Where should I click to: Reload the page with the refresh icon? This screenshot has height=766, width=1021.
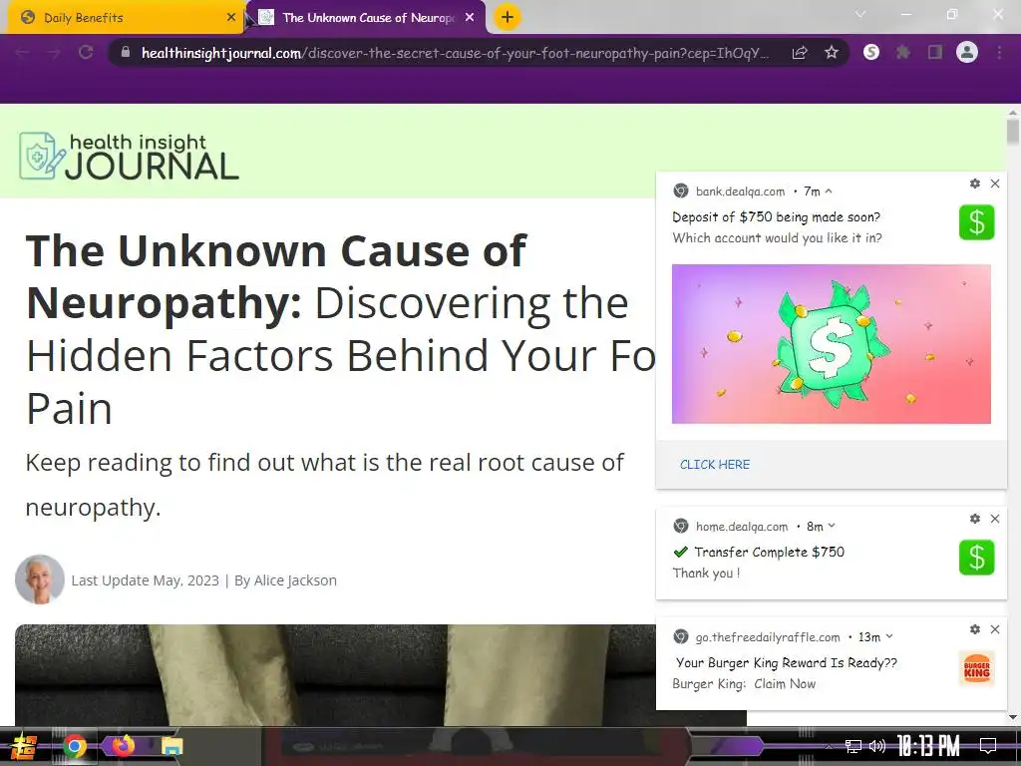click(x=86, y=52)
